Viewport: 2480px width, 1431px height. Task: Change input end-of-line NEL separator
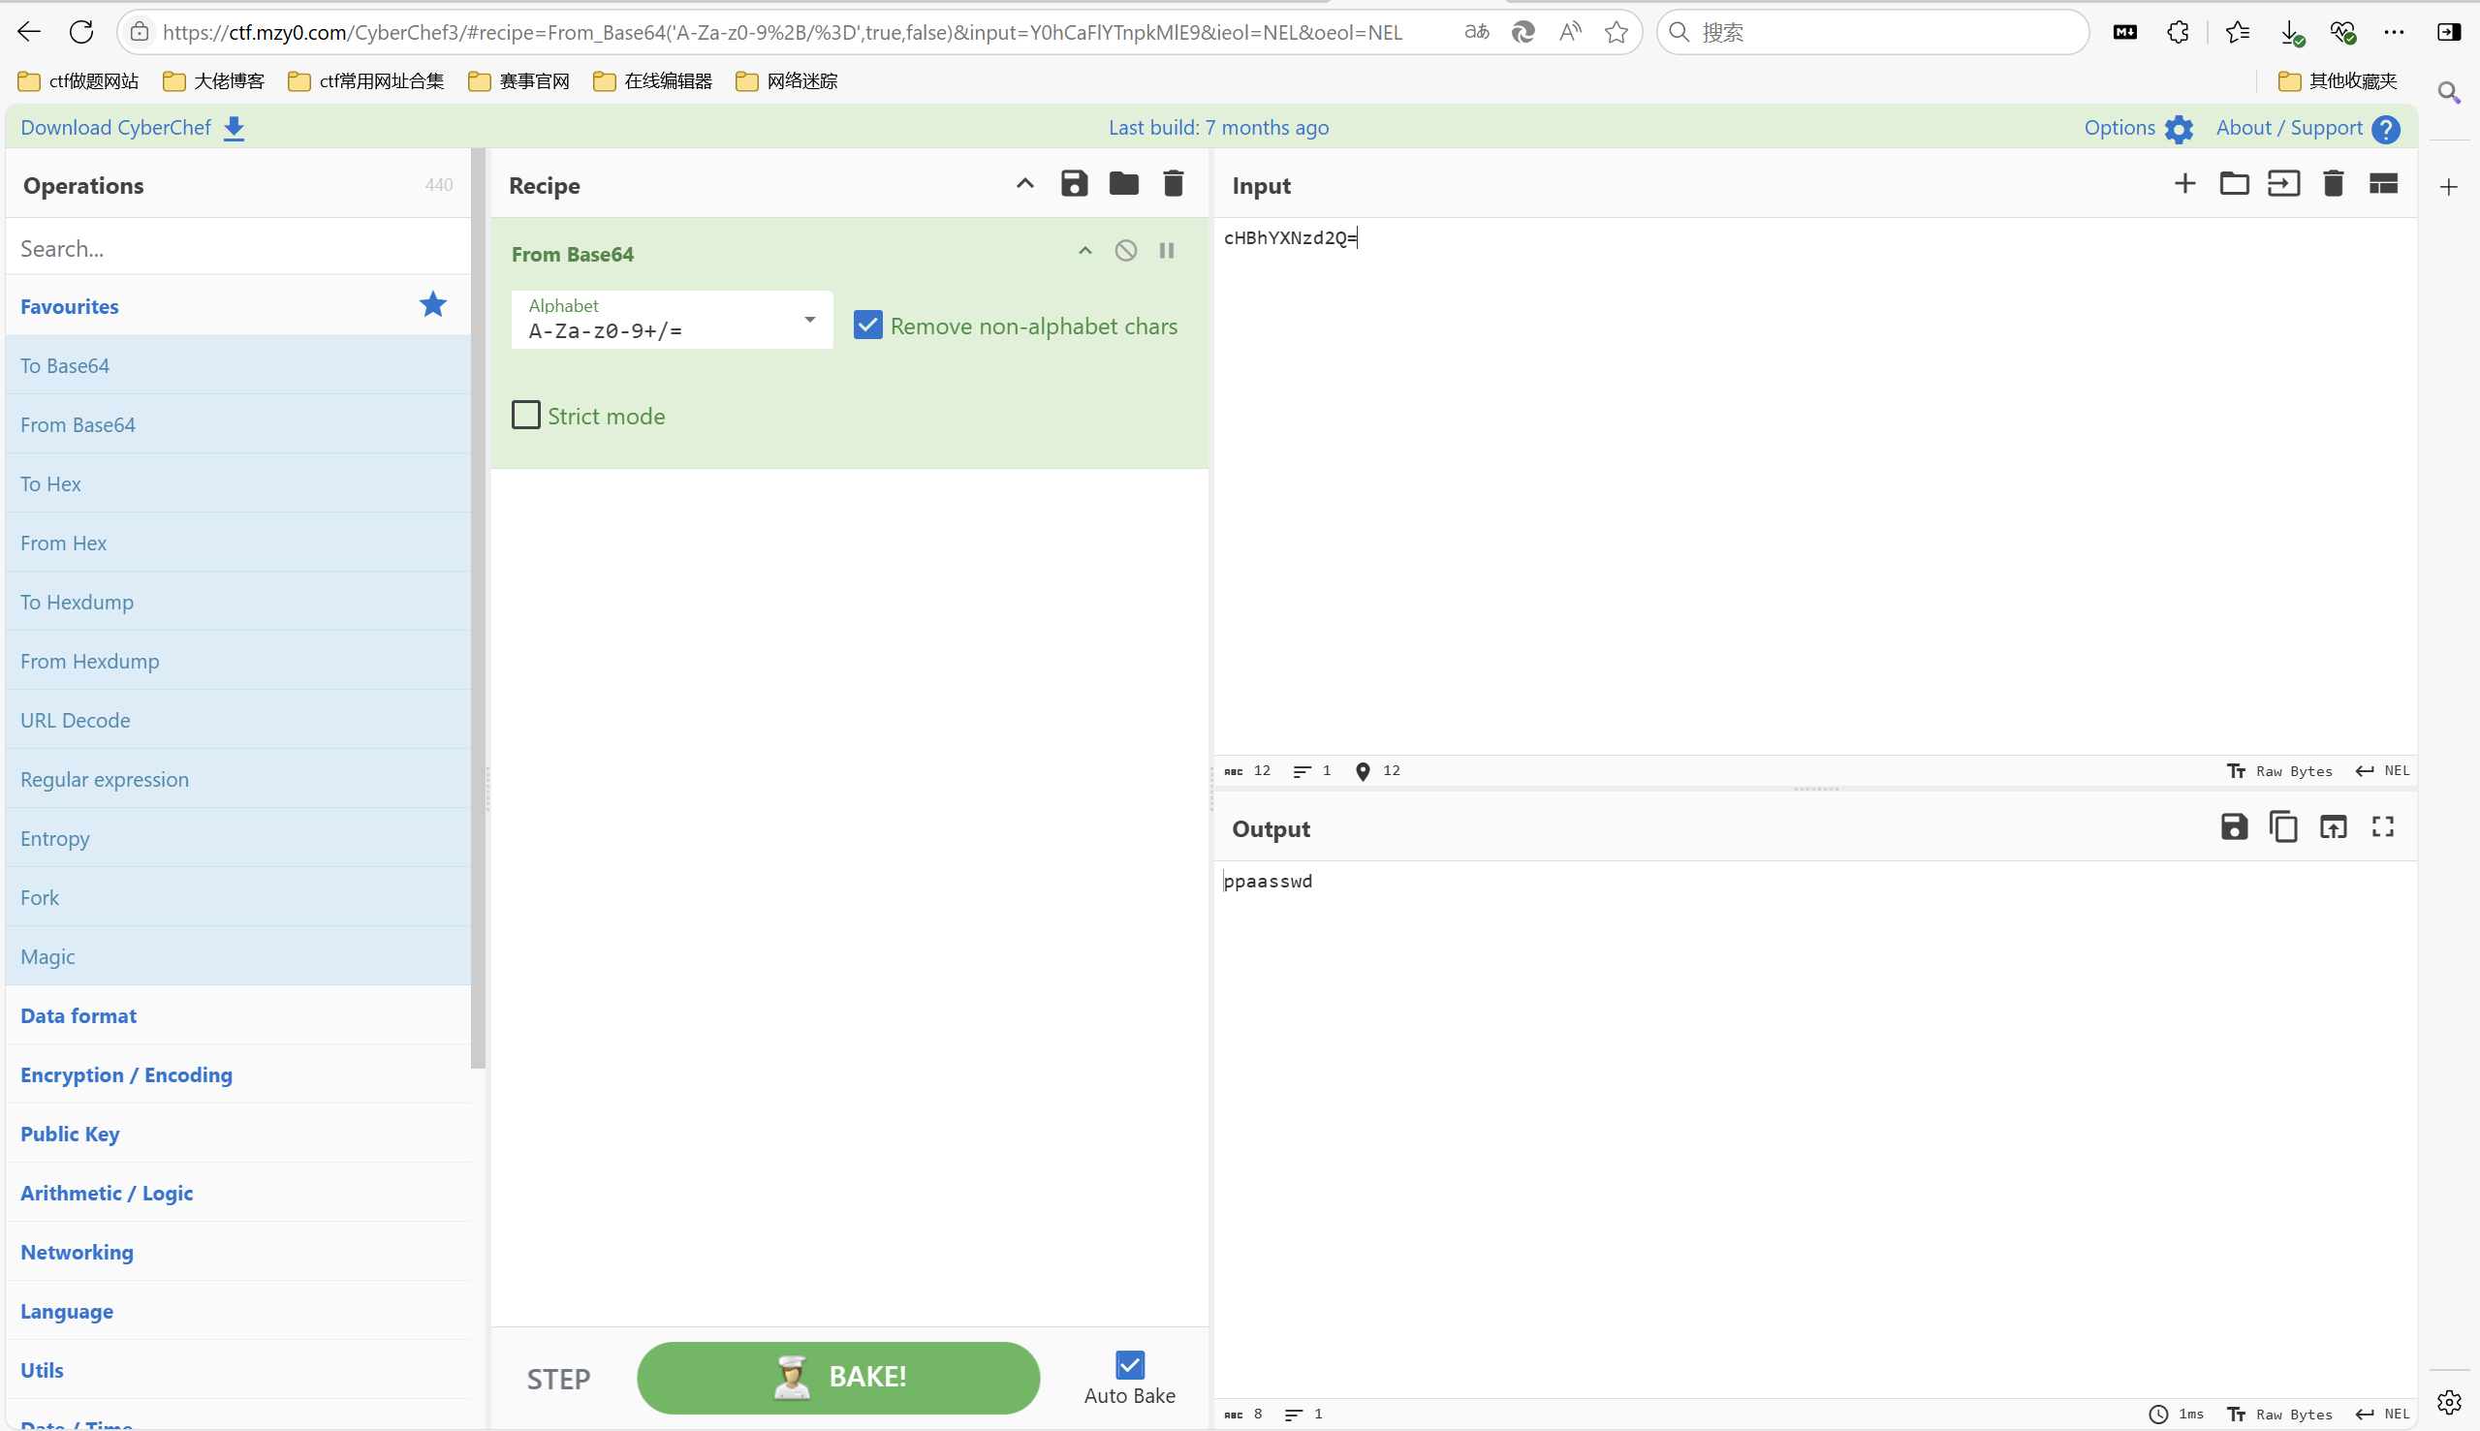(x=2382, y=770)
